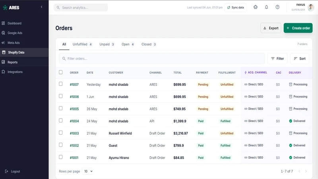Click the Create order button

click(x=298, y=28)
